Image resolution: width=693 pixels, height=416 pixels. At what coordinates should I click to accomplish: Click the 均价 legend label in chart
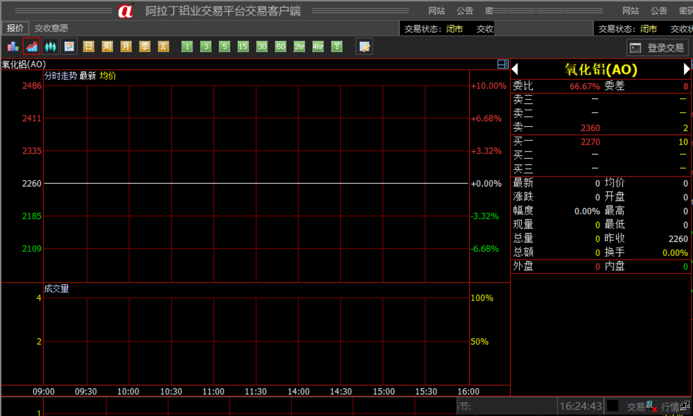108,76
